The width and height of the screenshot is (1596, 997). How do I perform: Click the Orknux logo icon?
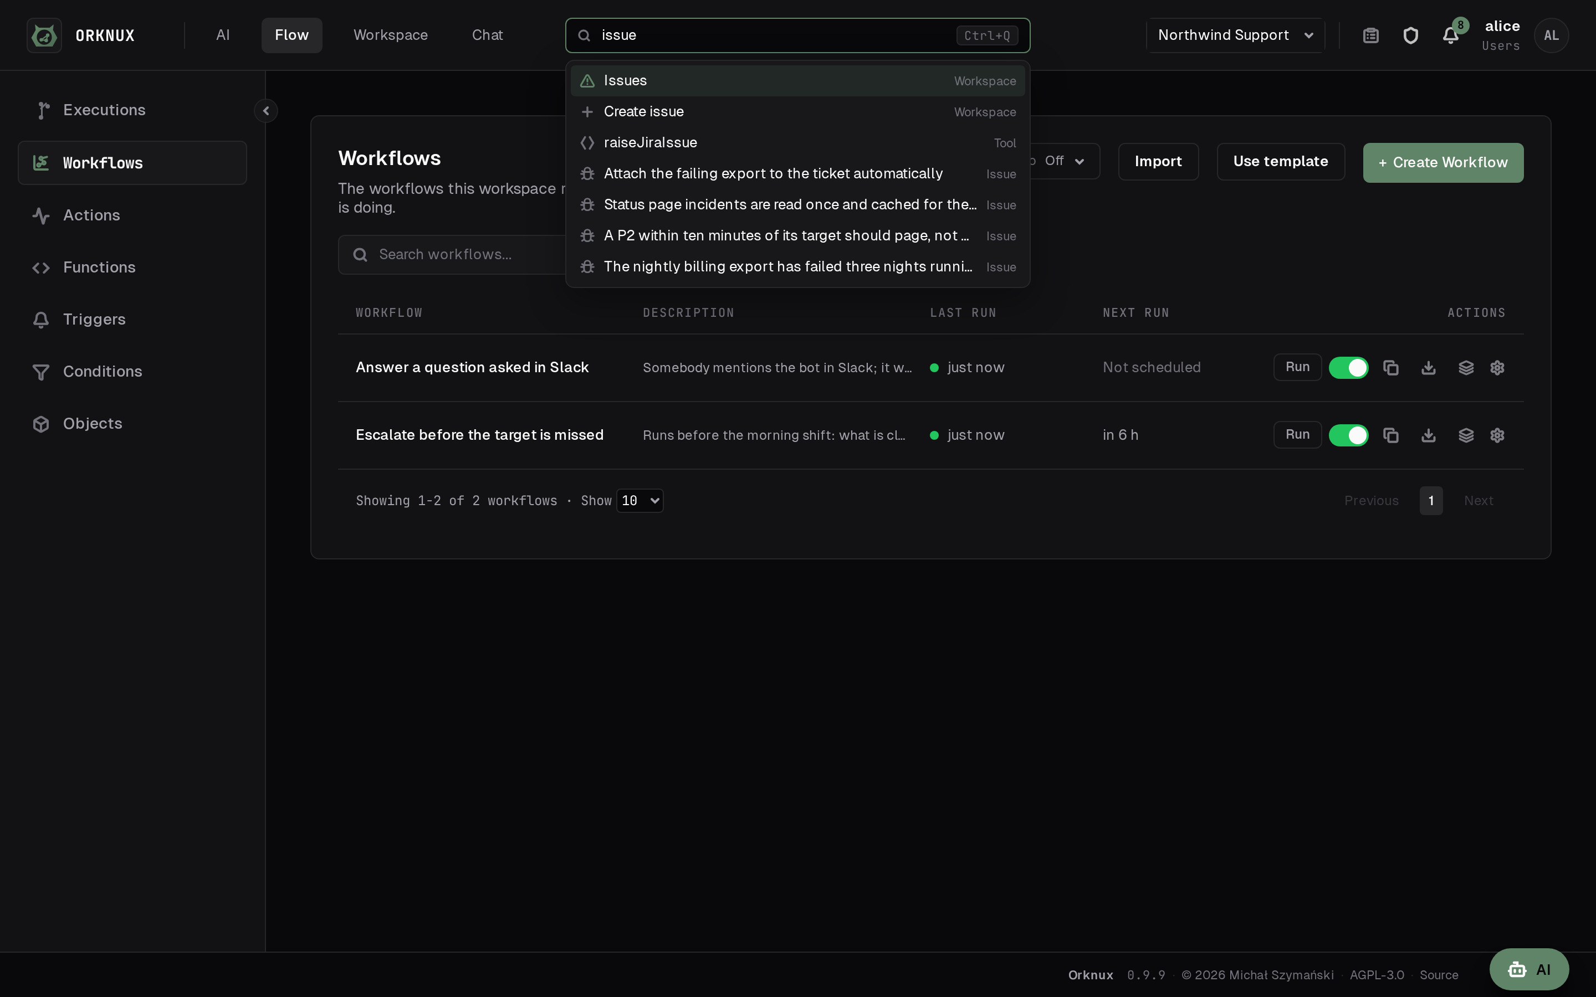click(x=44, y=35)
